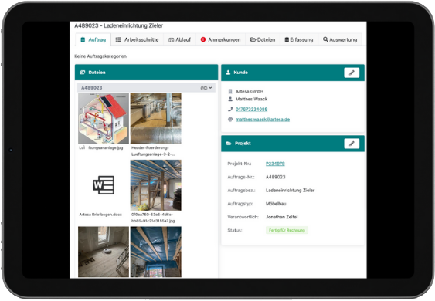Click the person icon beside Matthes Waack
The width and height of the screenshot is (435, 301).
point(230,99)
